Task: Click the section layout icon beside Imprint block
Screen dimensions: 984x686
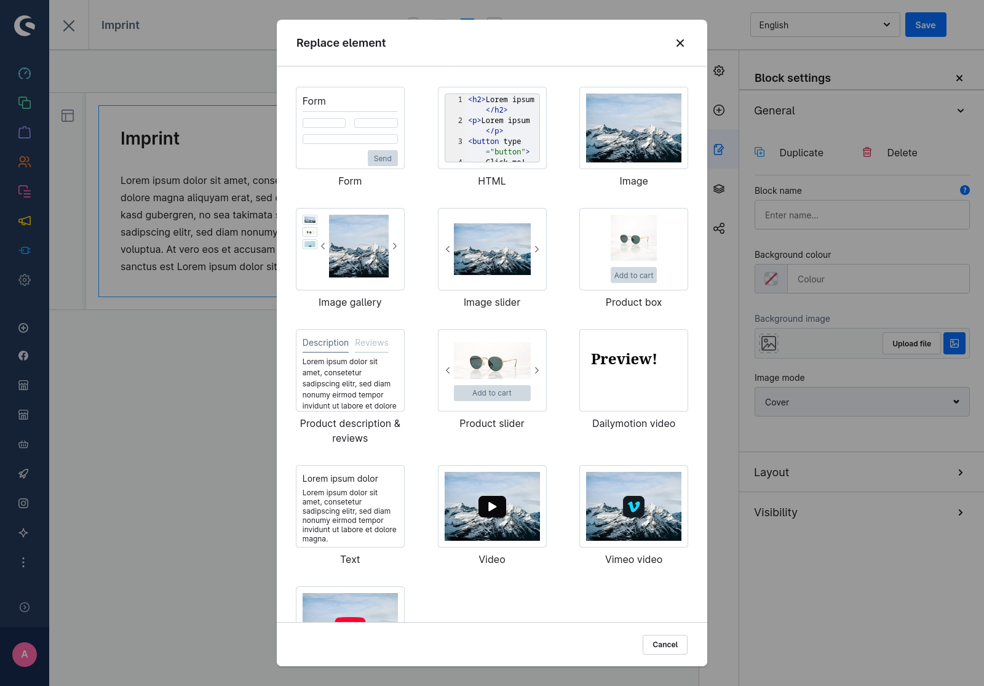Action: point(68,116)
